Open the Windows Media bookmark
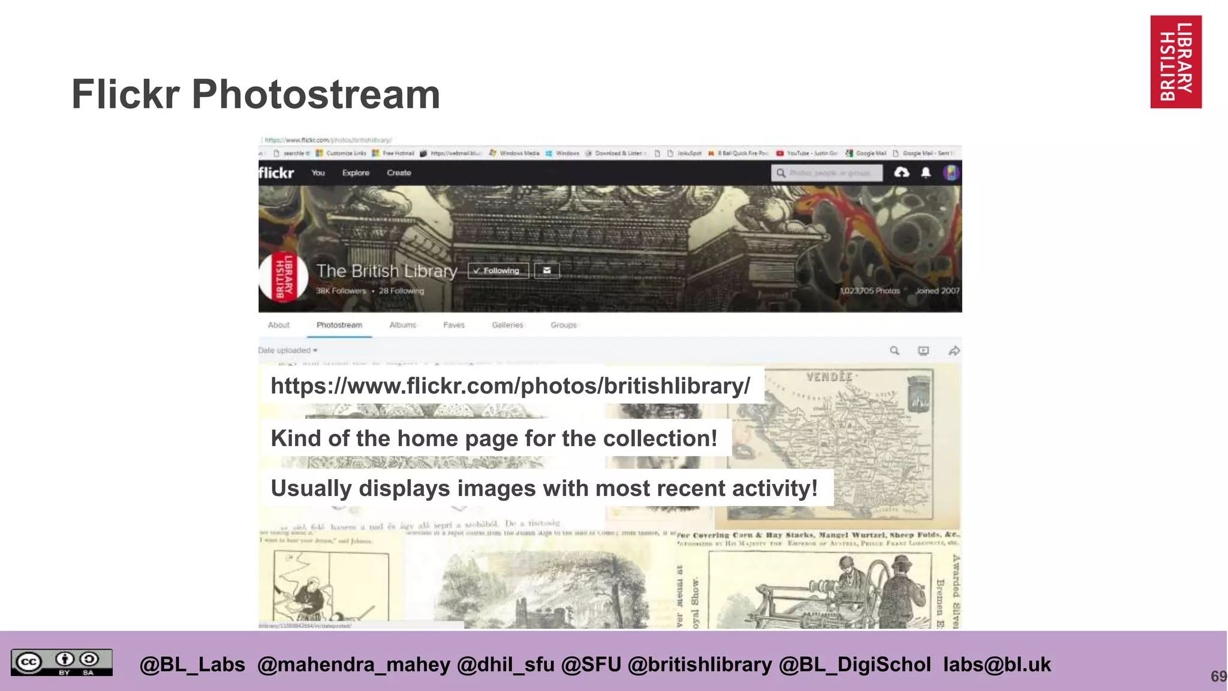The image size is (1228, 691). [514, 154]
